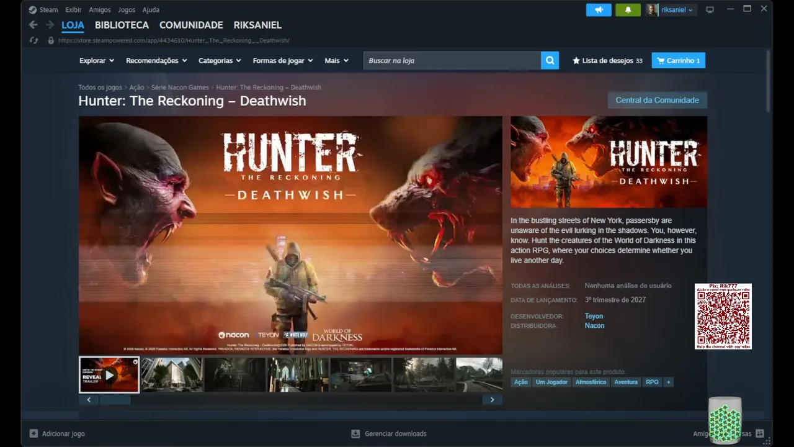Select the church interior screenshot thumbnail

click(x=298, y=374)
